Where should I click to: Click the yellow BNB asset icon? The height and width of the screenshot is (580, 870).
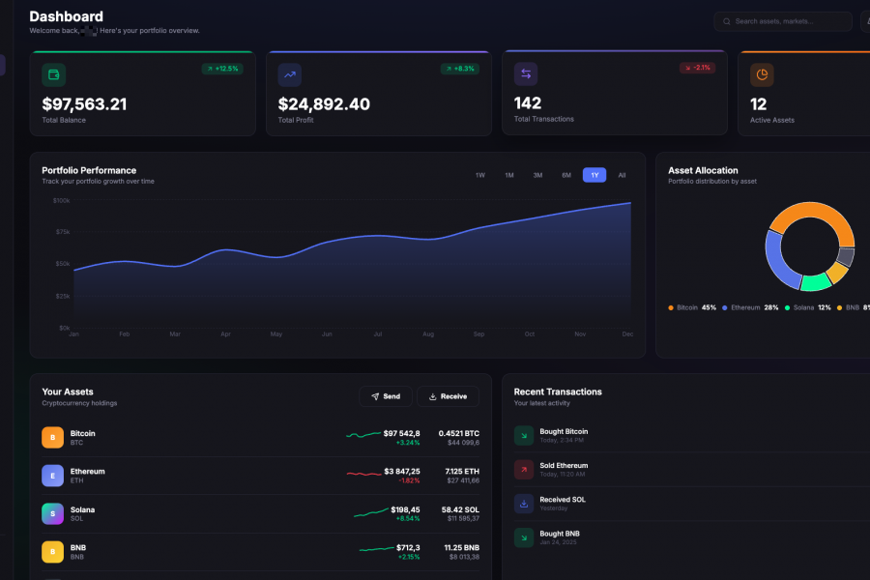53,552
